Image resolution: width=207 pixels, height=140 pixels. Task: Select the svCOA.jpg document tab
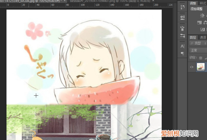click(x=28, y=2)
